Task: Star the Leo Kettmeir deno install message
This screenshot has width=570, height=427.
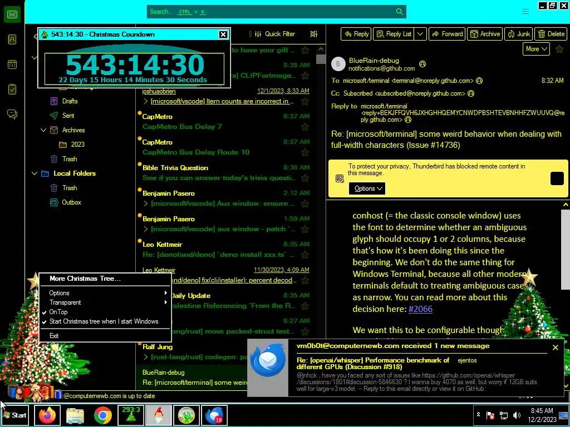Action: coord(305,255)
